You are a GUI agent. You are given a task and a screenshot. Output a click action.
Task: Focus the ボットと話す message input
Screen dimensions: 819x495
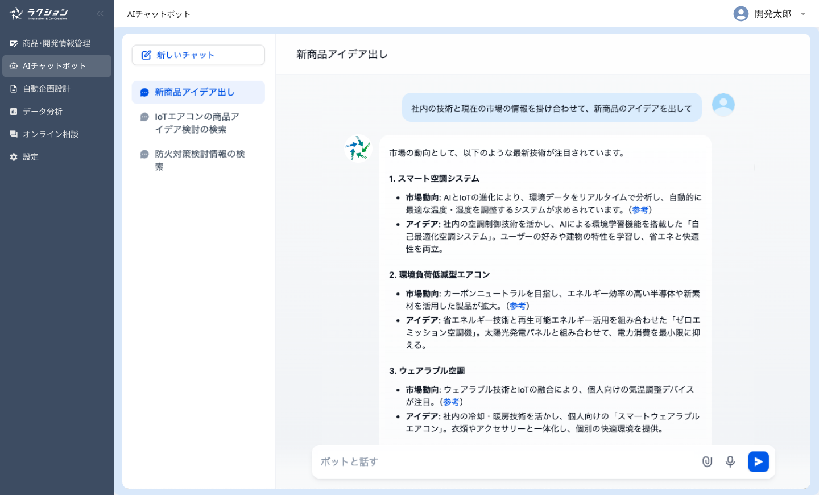coord(506,461)
